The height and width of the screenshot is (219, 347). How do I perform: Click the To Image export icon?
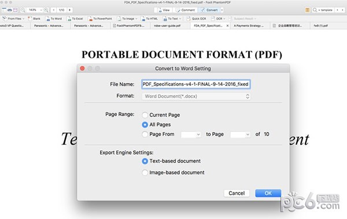pos(119,19)
